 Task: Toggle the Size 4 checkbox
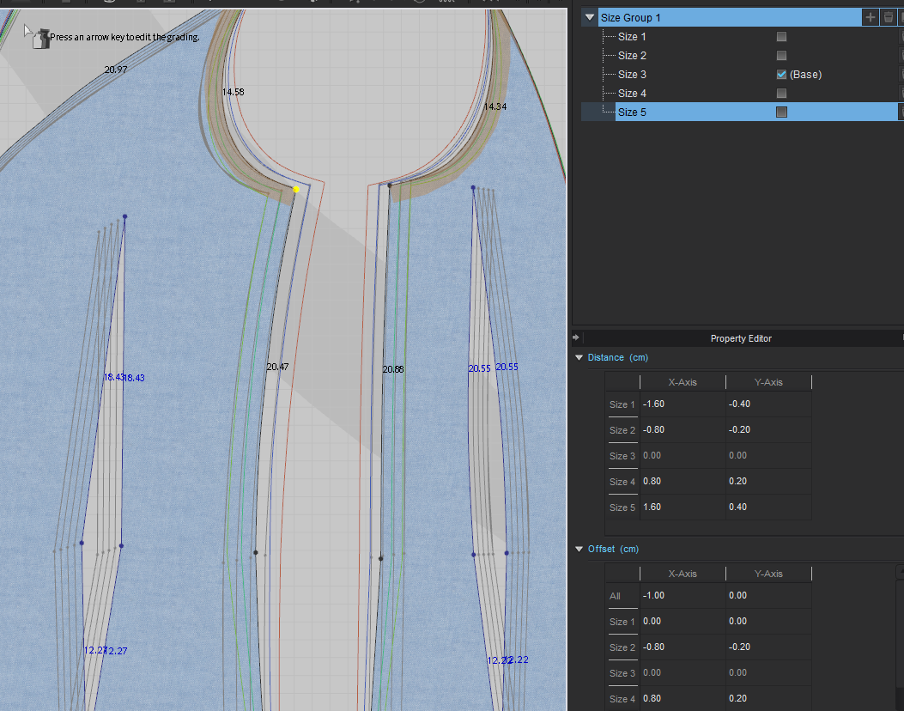click(x=781, y=94)
